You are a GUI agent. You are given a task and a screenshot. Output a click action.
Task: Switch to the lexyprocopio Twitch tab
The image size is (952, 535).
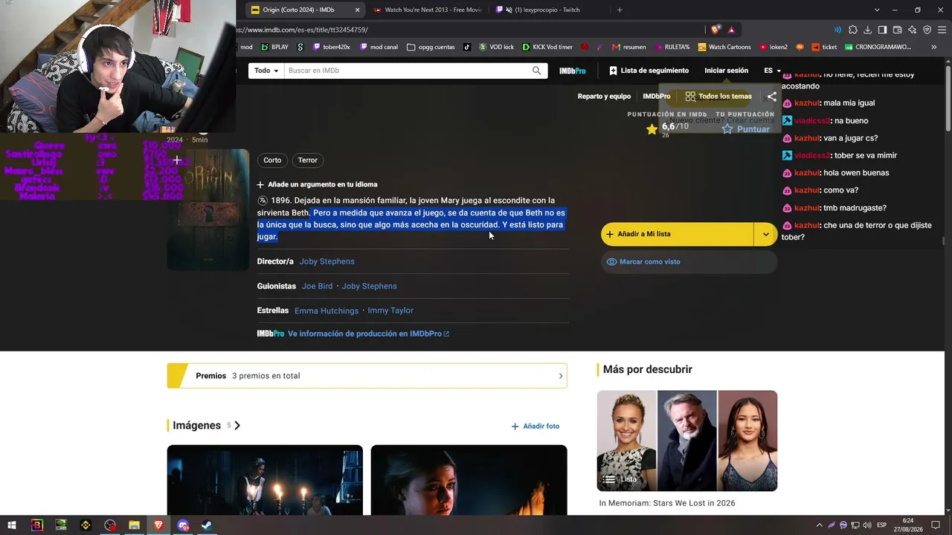(x=547, y=10)
